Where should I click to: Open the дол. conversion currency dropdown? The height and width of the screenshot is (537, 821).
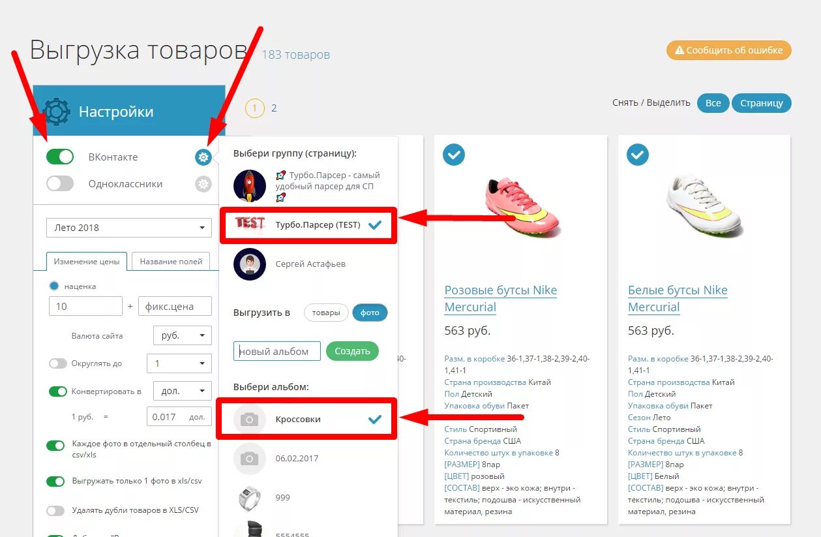tap(183, 391)
